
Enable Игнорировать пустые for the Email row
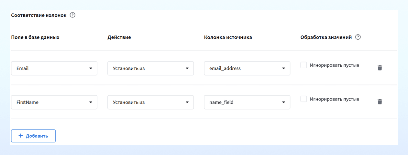click(x=303, y=65)
